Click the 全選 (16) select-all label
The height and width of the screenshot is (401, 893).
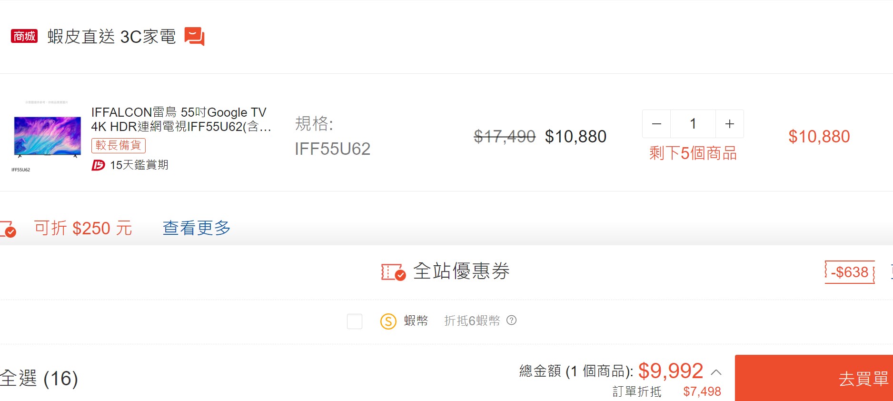pos(39,379)
